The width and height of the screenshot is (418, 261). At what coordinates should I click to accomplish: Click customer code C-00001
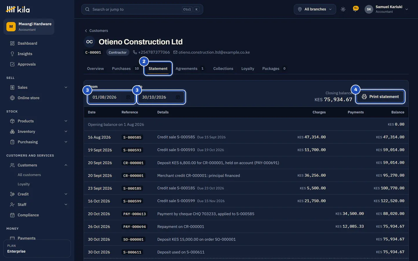[93, 52]
